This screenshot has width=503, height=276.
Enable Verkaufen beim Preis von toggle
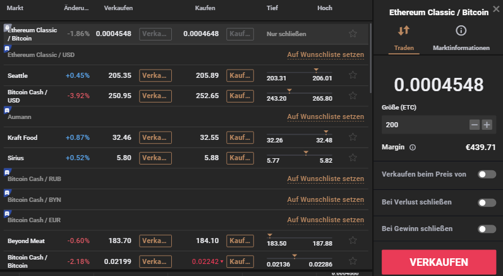[487, 174]
